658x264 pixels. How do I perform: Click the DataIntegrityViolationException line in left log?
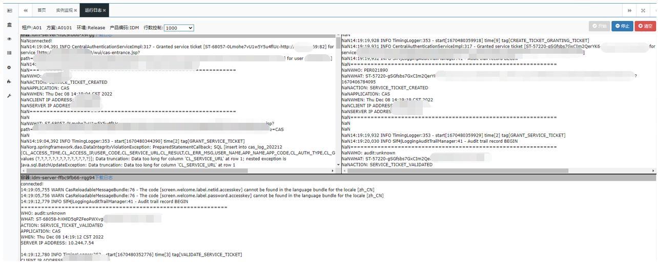(152, 147)
